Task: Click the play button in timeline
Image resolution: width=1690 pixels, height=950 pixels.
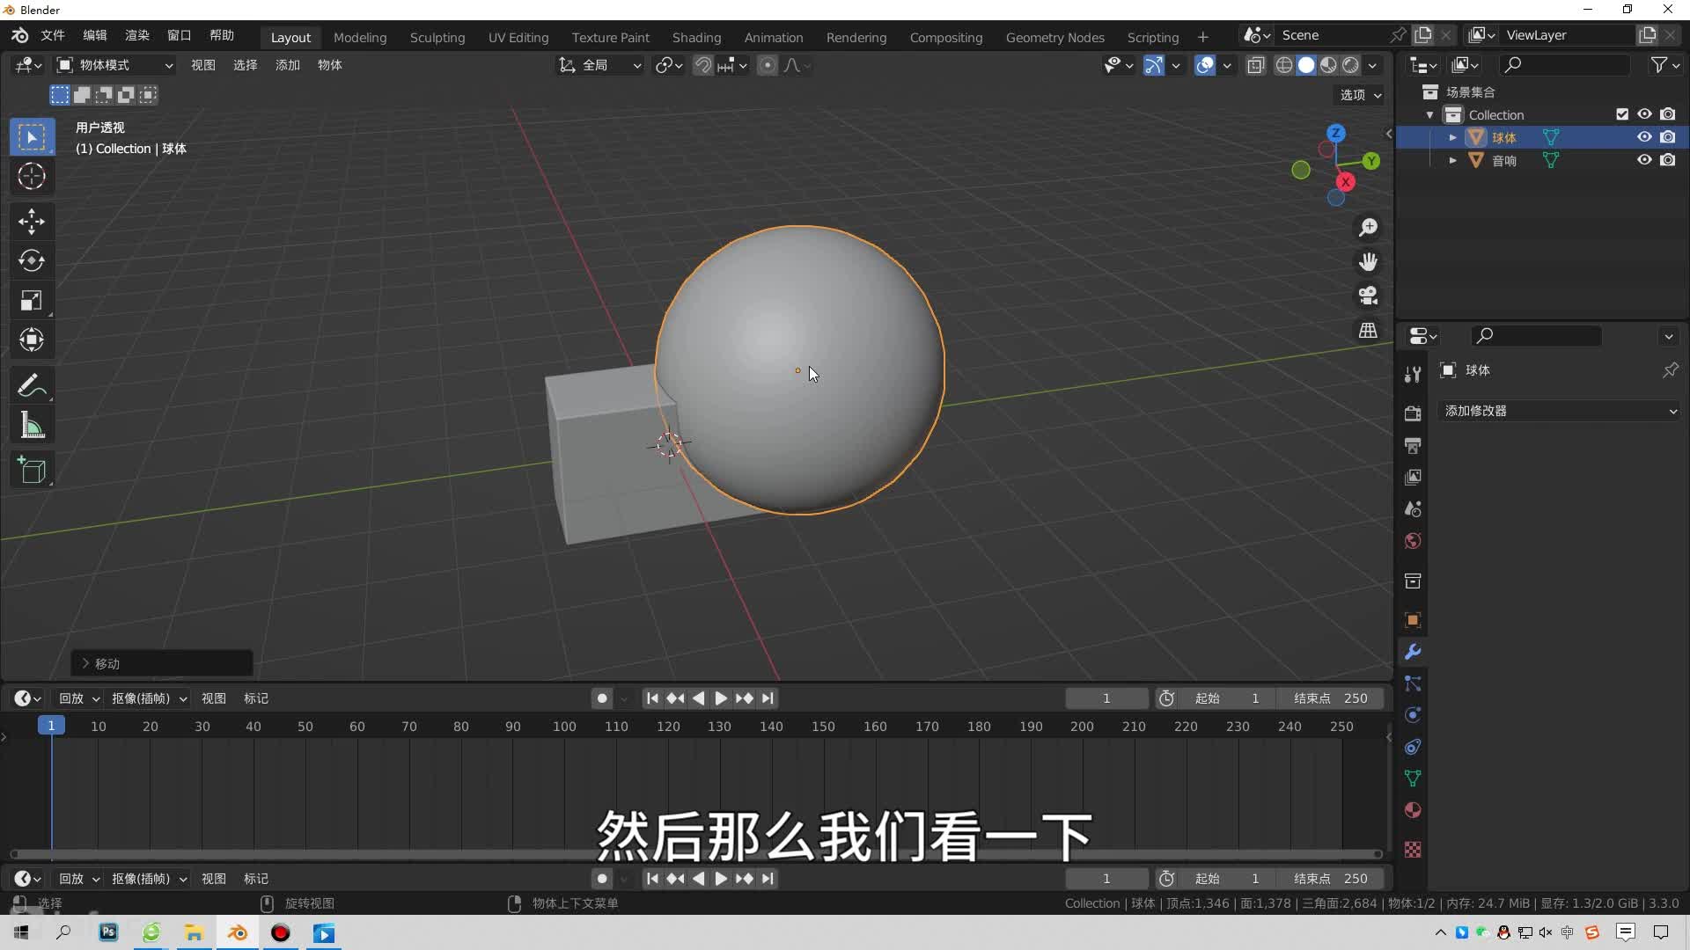Action: click(x=718, y=698)
